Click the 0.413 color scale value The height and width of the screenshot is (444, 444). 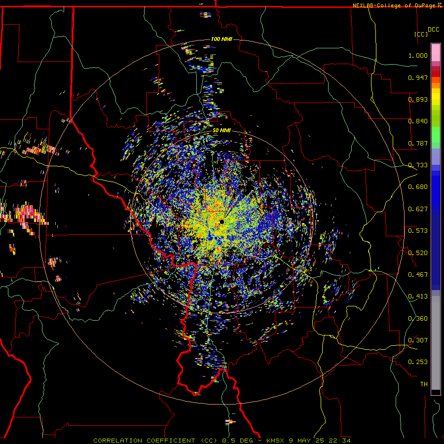coord(418,296)
